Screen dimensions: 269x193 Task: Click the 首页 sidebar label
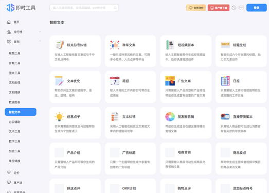click(x=16, y=22)
